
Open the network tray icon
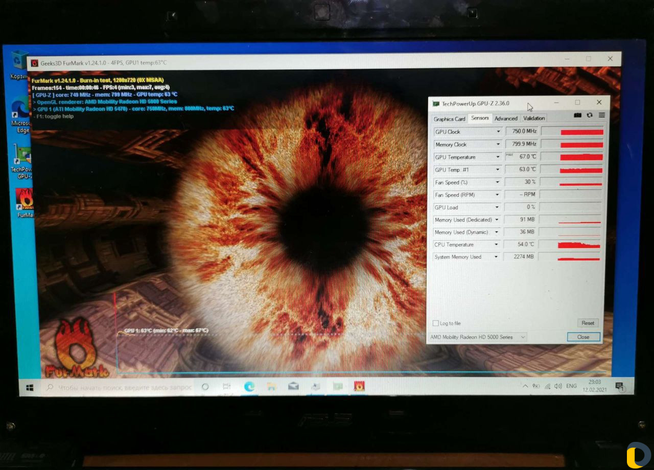coord(548,386)
